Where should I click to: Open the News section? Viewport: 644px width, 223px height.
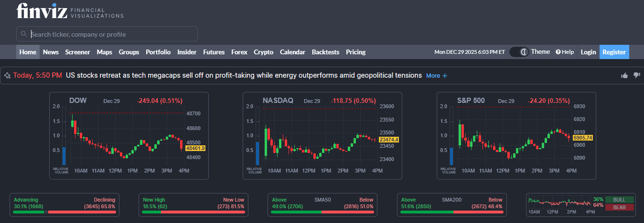(51, 52)
